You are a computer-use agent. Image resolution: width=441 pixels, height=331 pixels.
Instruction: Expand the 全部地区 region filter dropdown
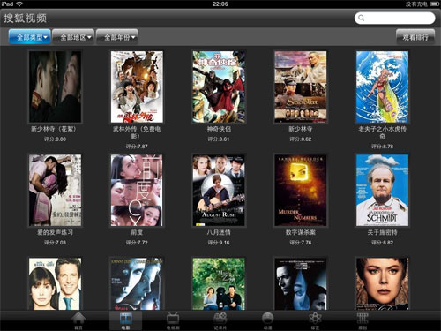[73, 37]
